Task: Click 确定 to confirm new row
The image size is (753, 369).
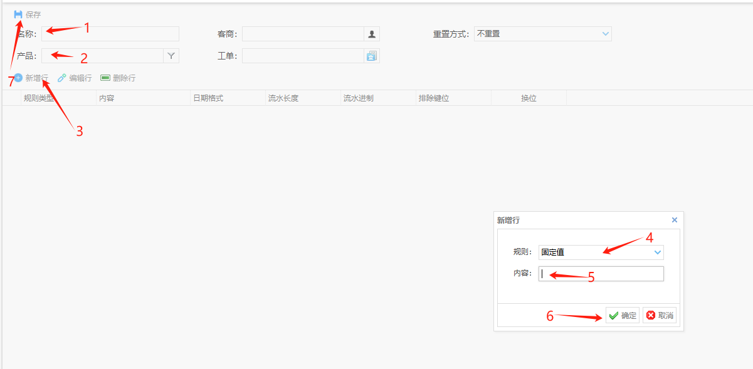Action: coord(623,315)
